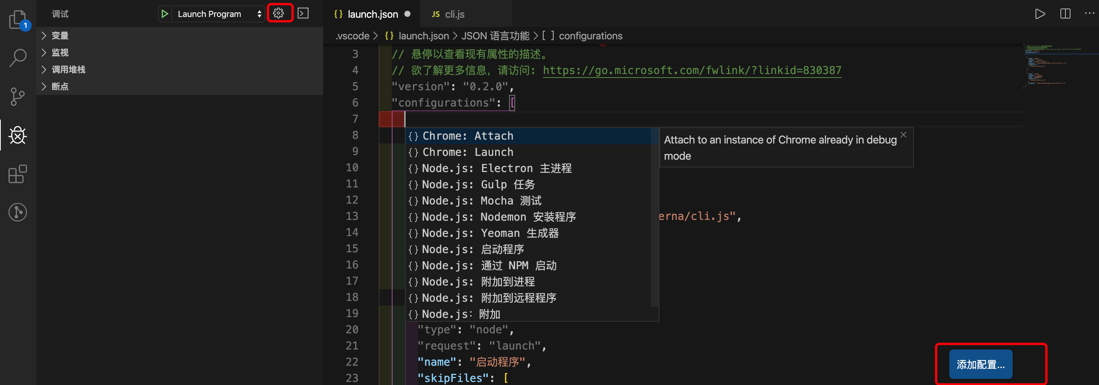Open launch.json via the gear icon
Screen dimensions: 1099x385
click(x=279, y=14)
